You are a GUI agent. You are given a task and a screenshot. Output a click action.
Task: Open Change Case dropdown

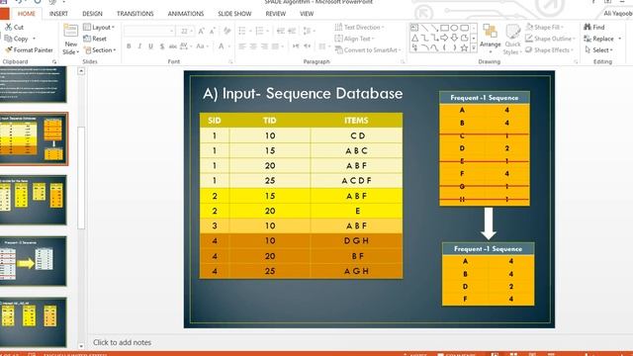pos(202,46)
